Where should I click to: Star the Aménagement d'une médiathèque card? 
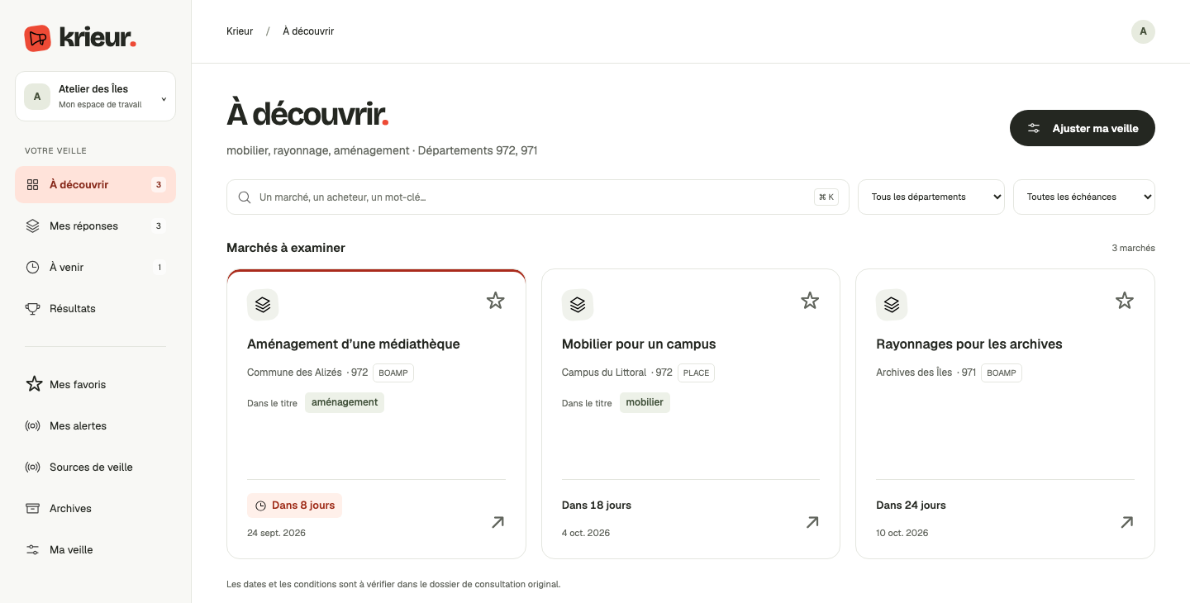(x=495, y=301)
